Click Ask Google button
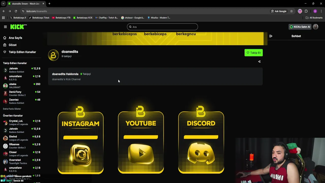This screenshot has height=183, width=325. point(279,11)
